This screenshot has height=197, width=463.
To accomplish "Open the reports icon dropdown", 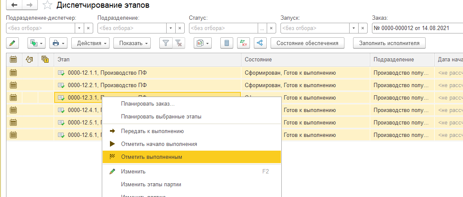I will pos(203,43).
